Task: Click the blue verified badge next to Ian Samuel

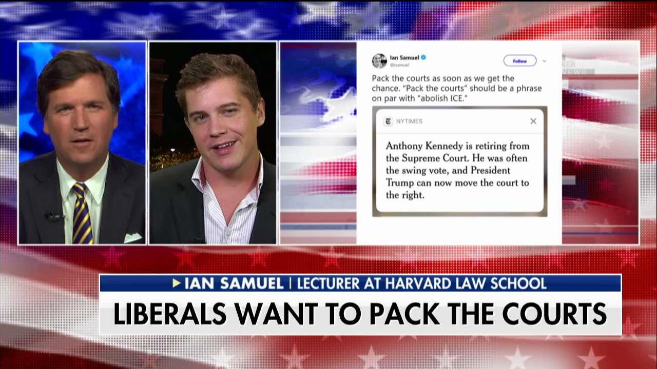Action: click(x=423, y=57)
